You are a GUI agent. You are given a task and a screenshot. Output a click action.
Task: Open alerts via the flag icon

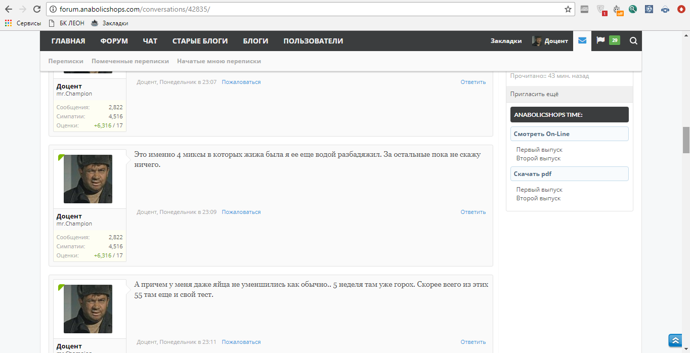(x=600, y=40)
